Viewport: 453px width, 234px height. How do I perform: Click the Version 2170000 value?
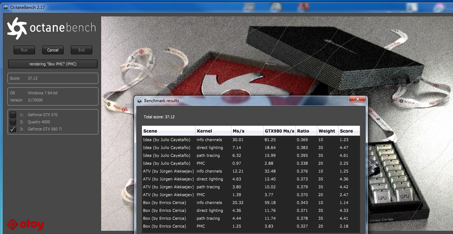click(35, 100)
